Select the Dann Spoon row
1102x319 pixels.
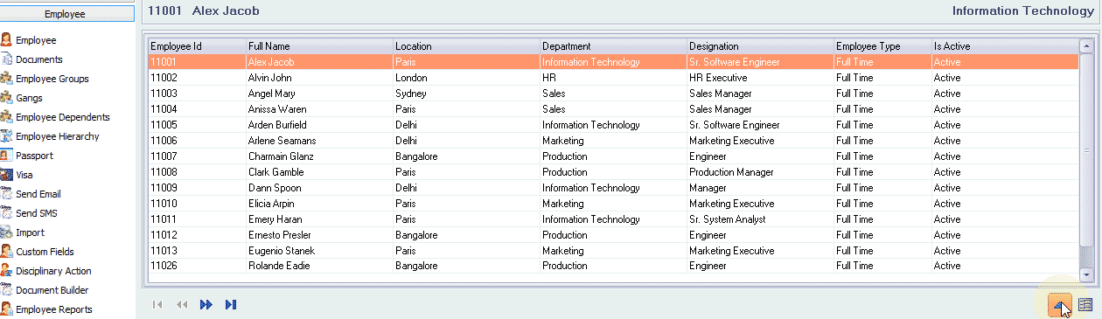pyautogui.click(x=614, y=188)
